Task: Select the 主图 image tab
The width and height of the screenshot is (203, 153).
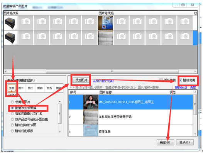Action: point(12,88)
